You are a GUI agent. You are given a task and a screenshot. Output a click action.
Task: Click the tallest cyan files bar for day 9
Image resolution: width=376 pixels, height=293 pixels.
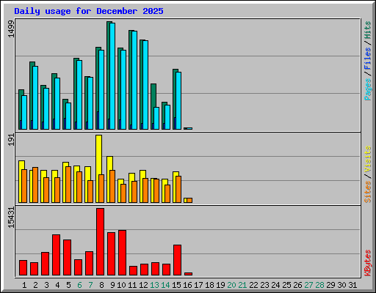tap(112, 76)
